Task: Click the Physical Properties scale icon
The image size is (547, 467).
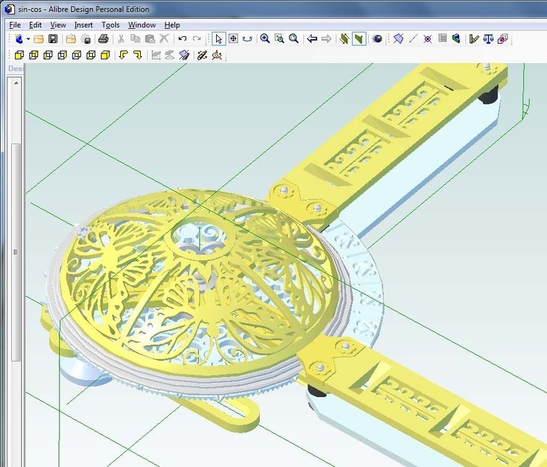Action: (x=489, y=39)
